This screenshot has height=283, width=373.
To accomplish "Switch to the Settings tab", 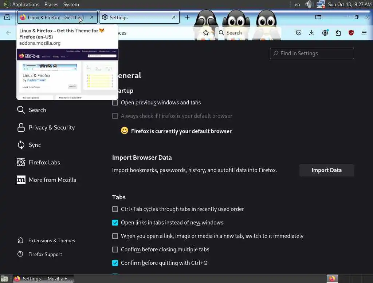I will tap(139, 17).
